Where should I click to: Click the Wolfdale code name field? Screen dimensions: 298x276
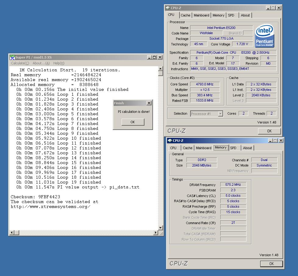click(206, 33)
